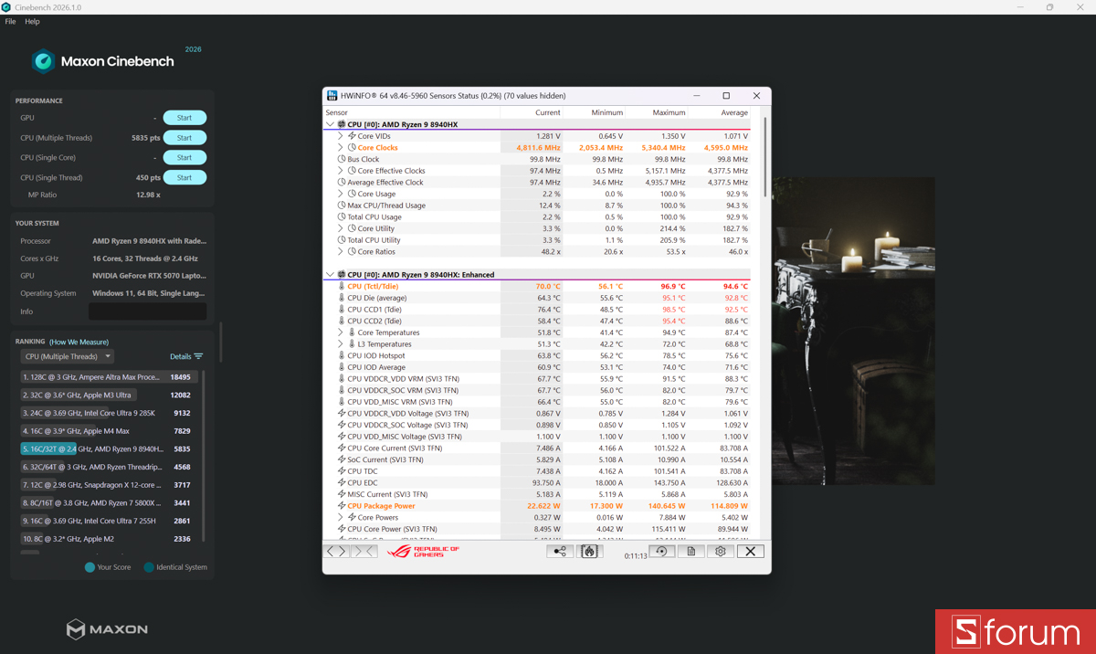
Task: Click the thermometer icon beside CPU IOD Hotspot
Action: tap(342, 355)
